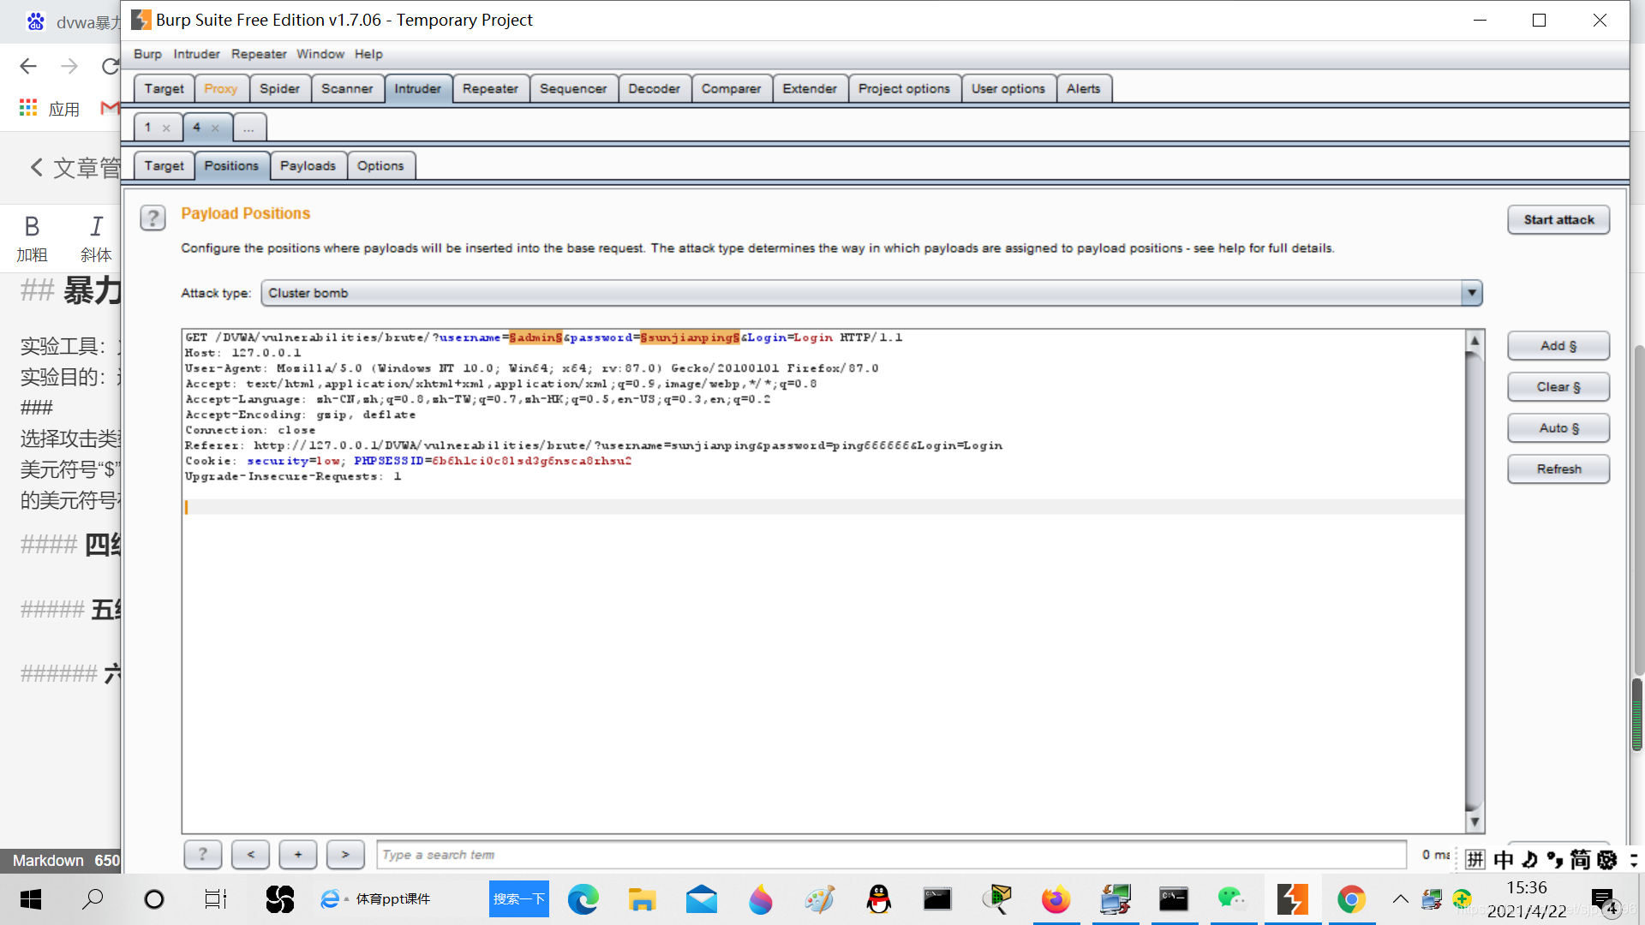This screenshot has width=1645, height=925.
Task: Click request editor scroll down arrow
Action: pyautogui.click(x=1475, y=822)
